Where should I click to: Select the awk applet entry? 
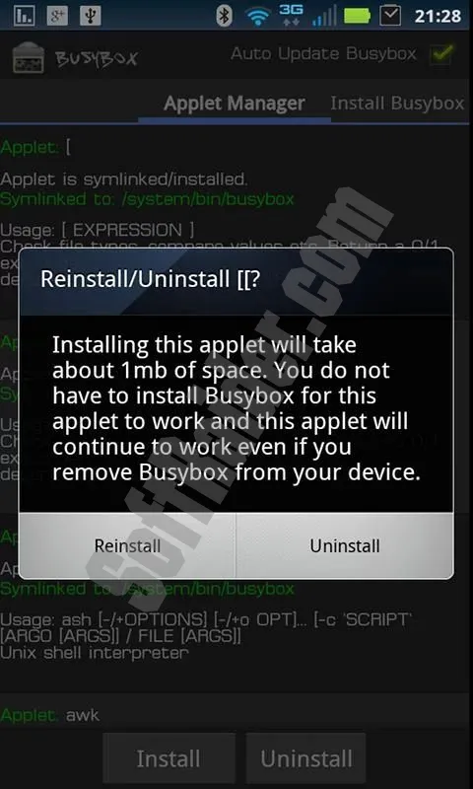50,715
